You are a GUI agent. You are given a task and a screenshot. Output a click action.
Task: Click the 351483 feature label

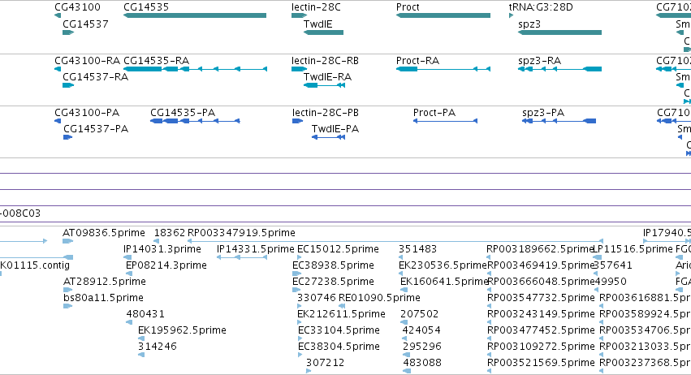(x=418, y=249)
